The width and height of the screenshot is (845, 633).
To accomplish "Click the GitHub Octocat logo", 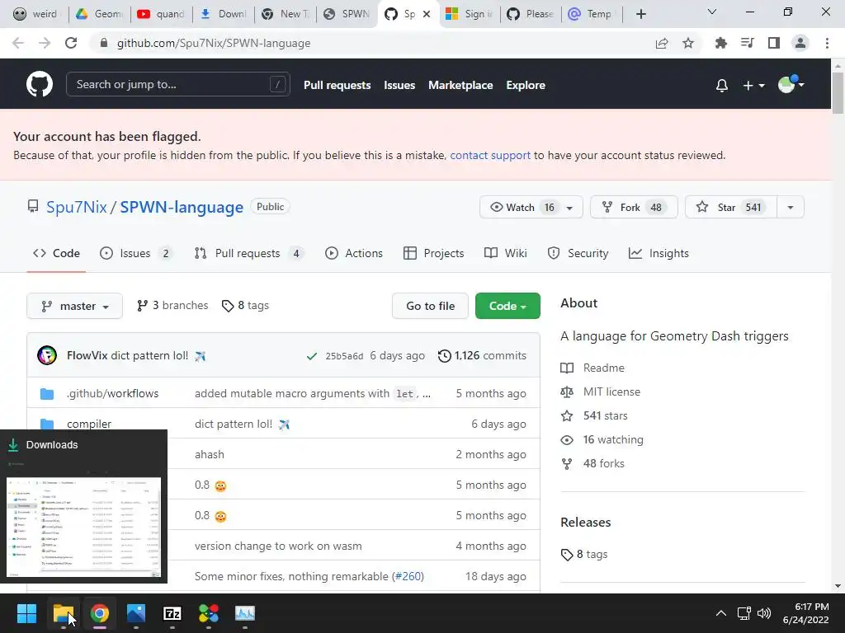I will (40, 85).
